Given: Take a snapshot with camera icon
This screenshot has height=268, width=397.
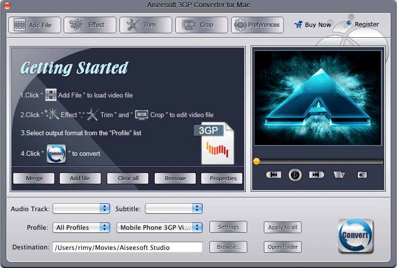Looking at the screenshot, I should click(362, 175).
